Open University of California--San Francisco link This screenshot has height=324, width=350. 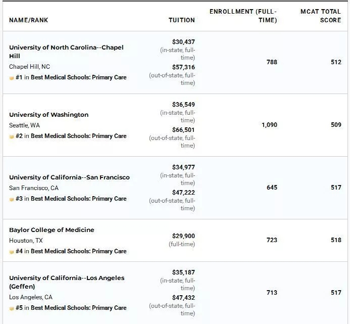pyautogui.click(x=69, y=177)
